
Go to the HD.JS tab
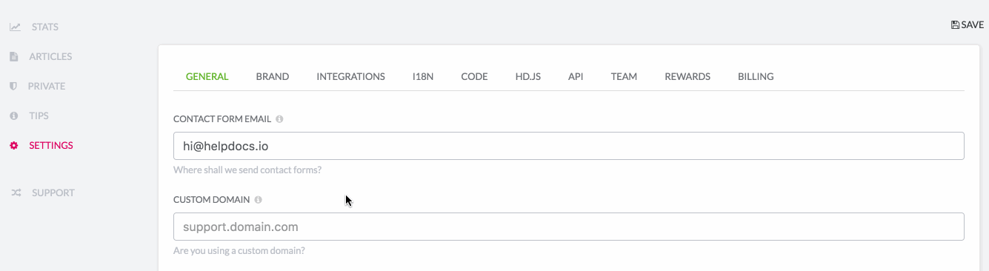point(528,76)
